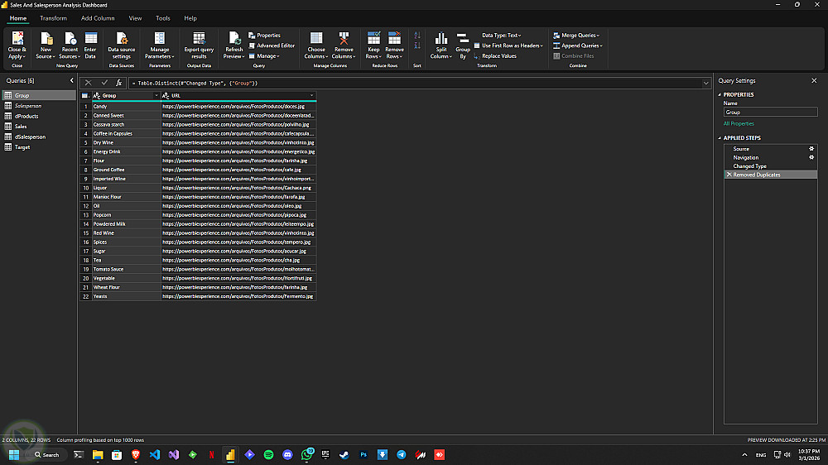Screen dimensions: 828x465
Task: Open Manage Parameters icon
Action: (160, 39)
